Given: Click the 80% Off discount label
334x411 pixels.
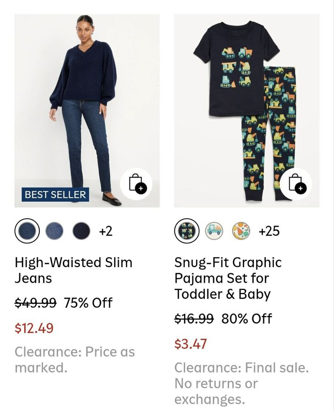Looking at the screenshot, I should pyautogui.click(x=247, y=318).
